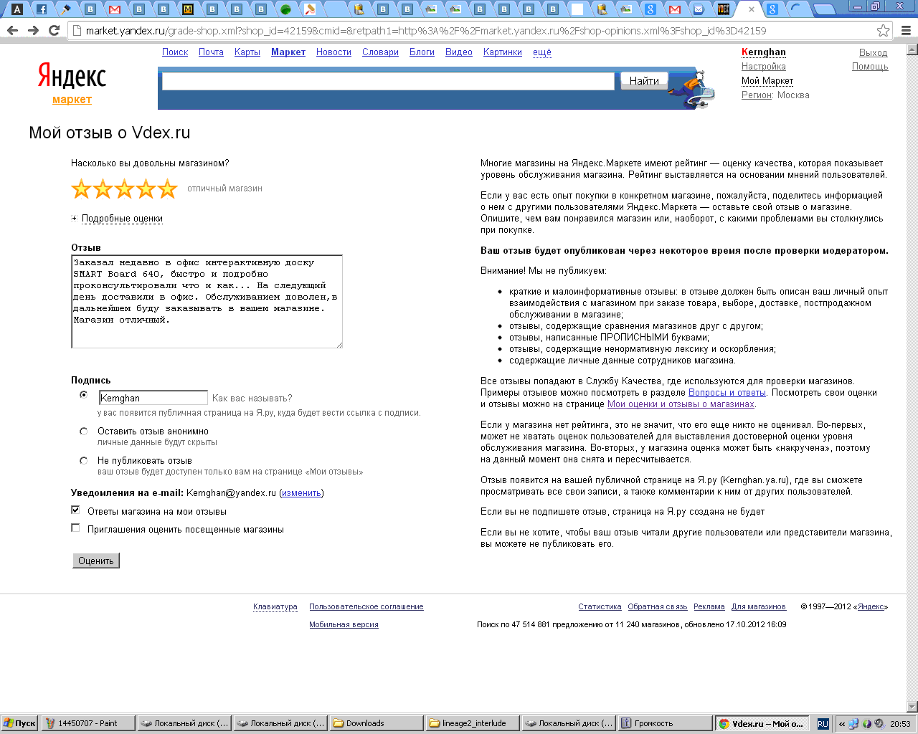Screen dimensions: 918x734
Task: Click into the 'Отзыв' review text area
Action: [x=207, y=302]
